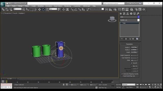Click the Height value field

click(134, 52)
